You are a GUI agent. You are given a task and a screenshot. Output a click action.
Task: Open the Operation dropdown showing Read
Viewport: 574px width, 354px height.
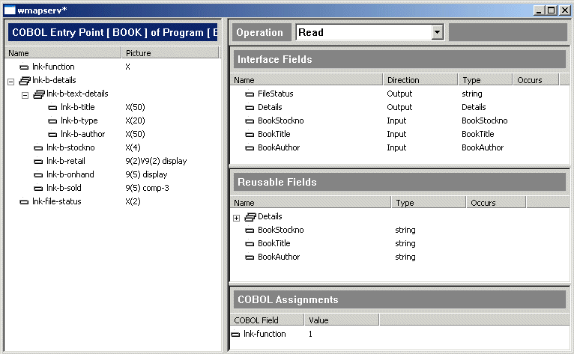437,32
